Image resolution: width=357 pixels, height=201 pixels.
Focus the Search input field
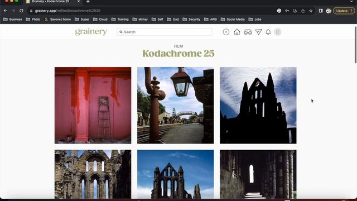click(x=165, y=32)
